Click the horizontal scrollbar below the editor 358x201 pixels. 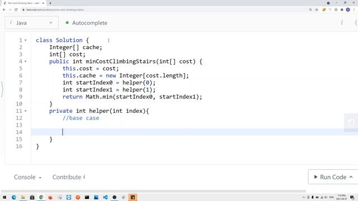click(153, 191)
